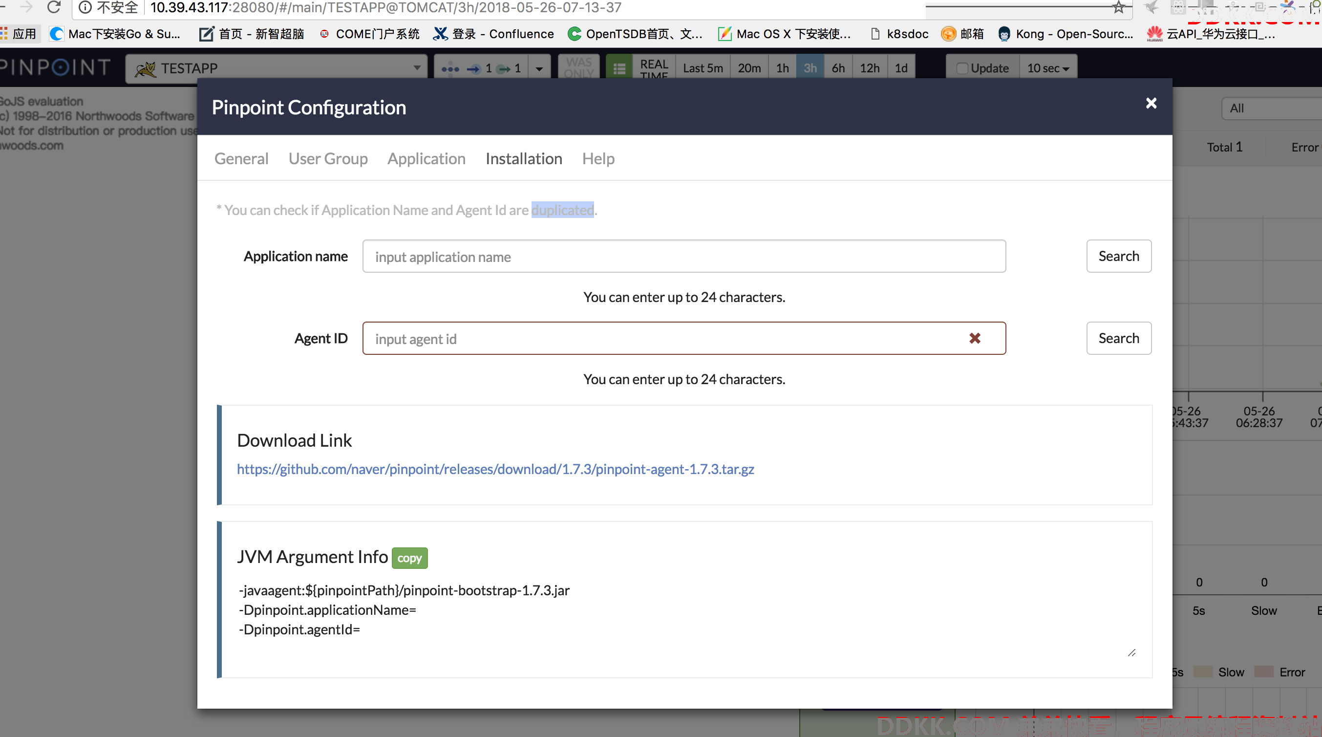Close the Pinpoint Configuration dialog

(1151, 103)
